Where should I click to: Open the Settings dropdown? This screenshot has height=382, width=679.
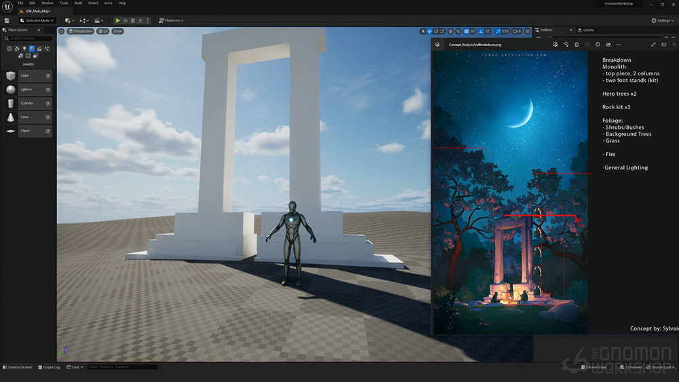663,20
